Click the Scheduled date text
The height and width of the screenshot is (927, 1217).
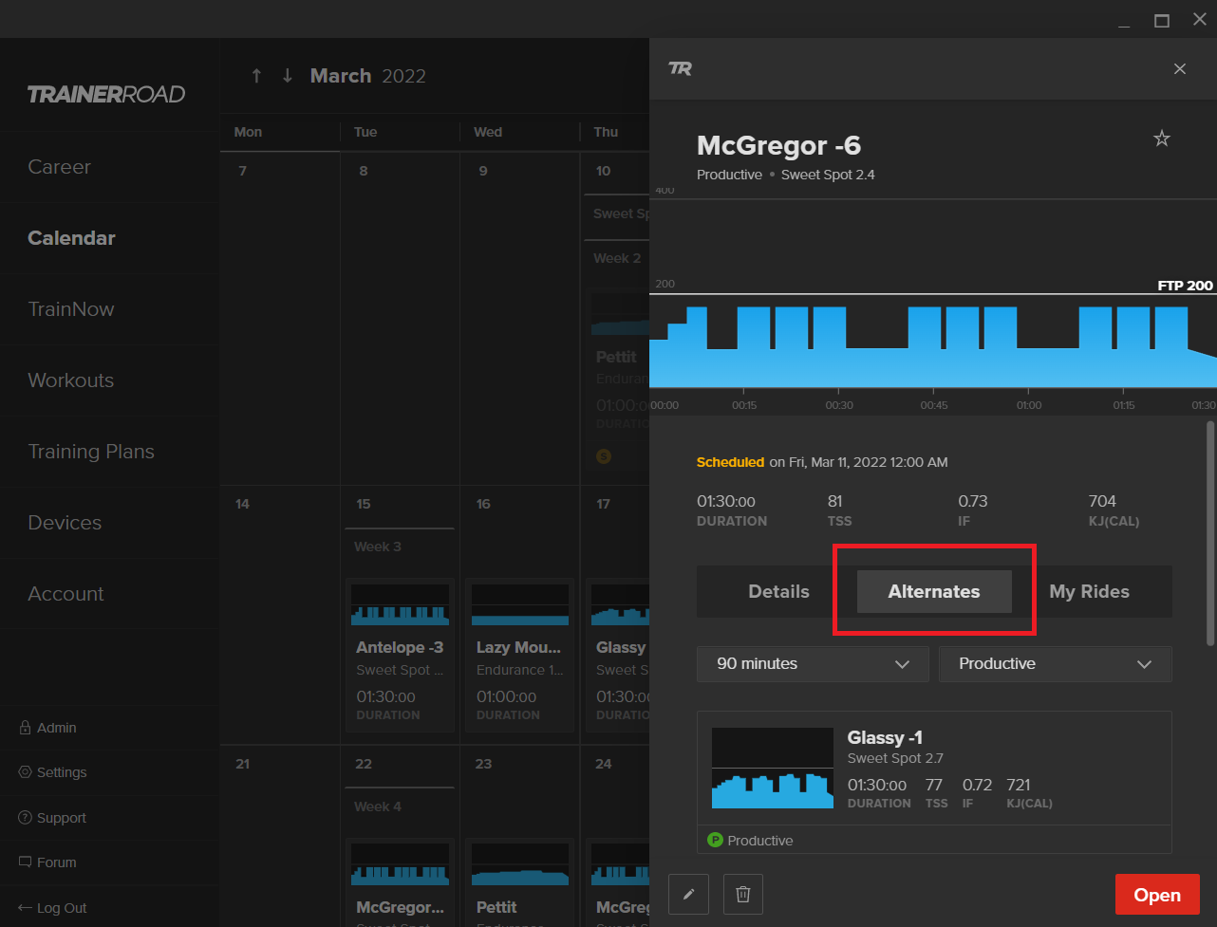point(822,462)
